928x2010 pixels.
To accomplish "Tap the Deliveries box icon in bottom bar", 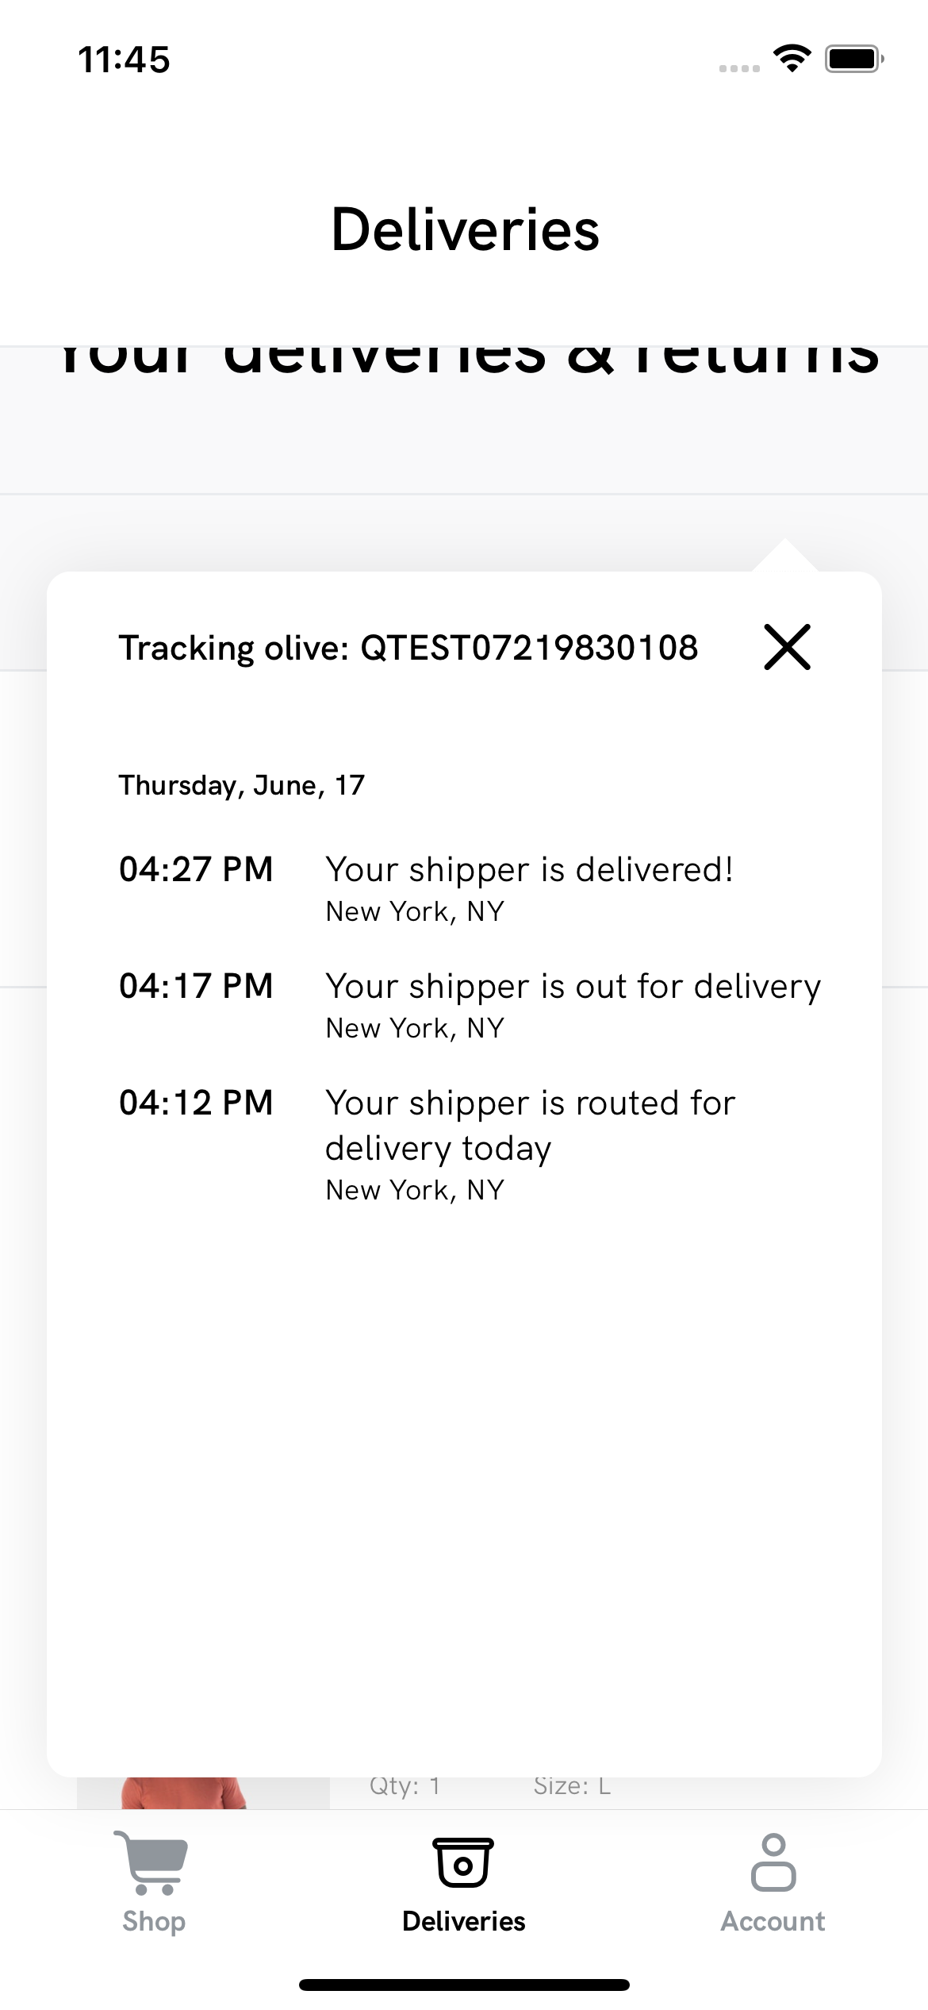I will [463, 1862].
